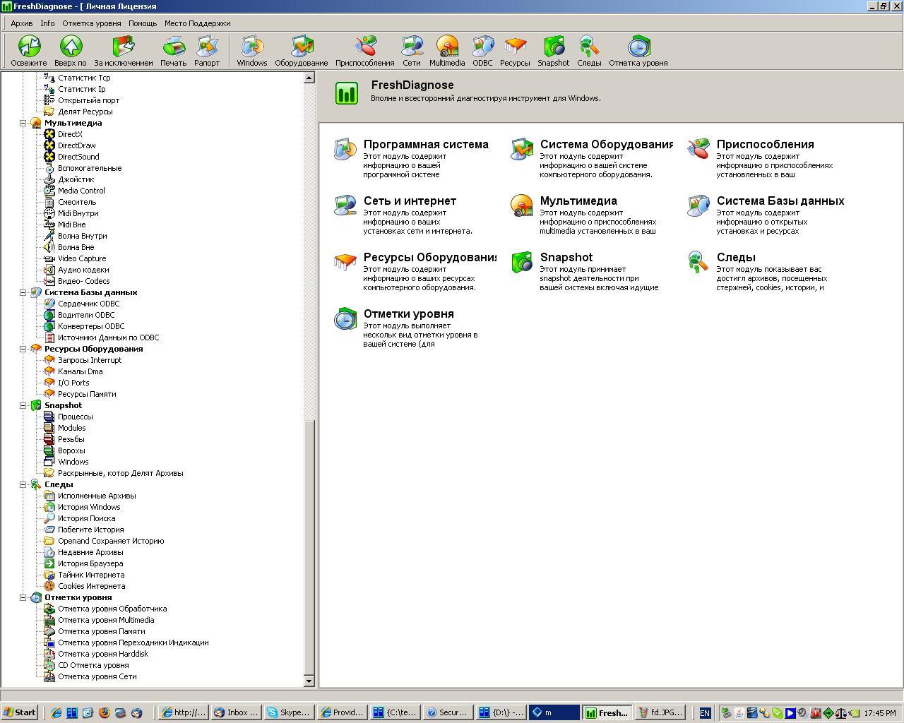Collapse the Мультимедиа tree node
This screenshot has height=723, width=904.
pos(23,123)
